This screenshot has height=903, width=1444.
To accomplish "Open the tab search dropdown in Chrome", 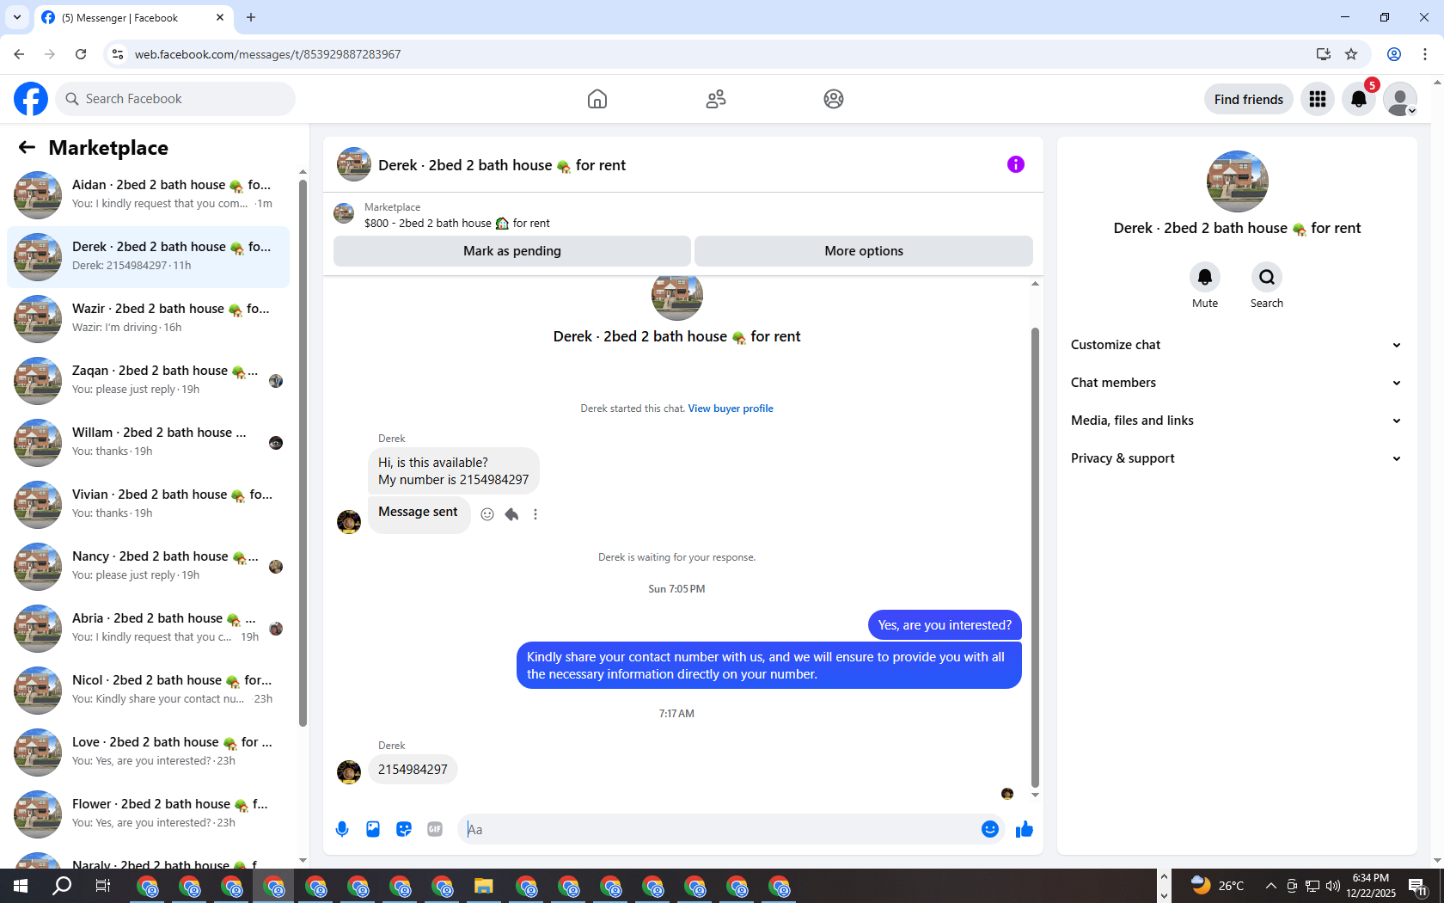I will [x=16, y=17].
